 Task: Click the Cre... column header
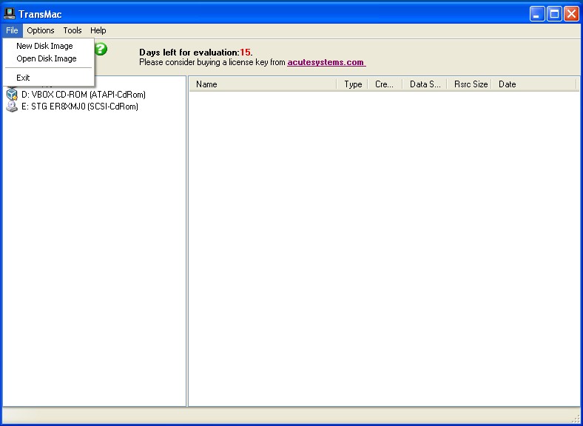[x=385, y=84]
